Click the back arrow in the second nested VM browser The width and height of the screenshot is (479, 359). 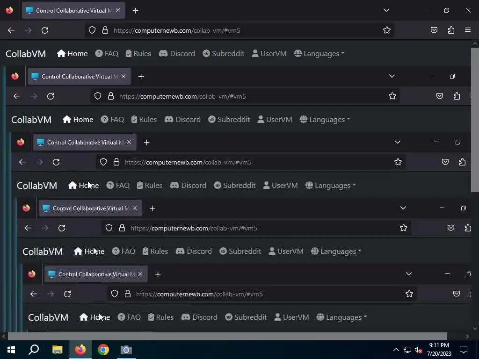(22, 162)
